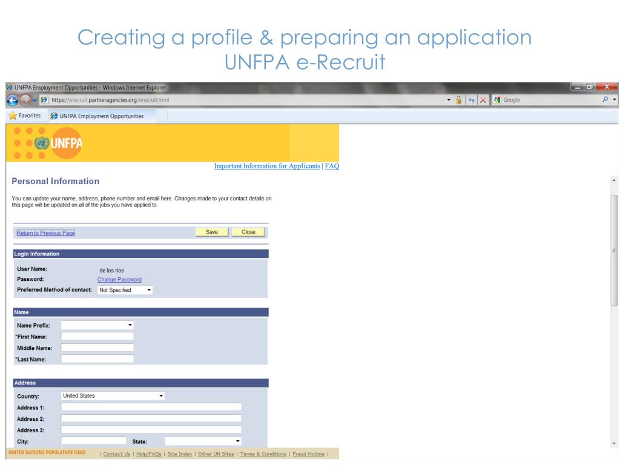Open the recent pages dropdown arrow
This screenshot has height=465, width=620.
pos(35,101)
